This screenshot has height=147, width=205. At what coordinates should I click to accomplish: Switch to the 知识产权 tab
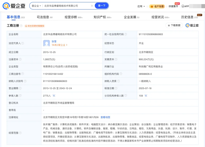pos(102,17)
